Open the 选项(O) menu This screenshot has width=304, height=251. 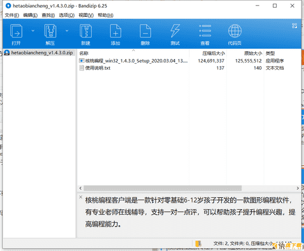[67, 15]
